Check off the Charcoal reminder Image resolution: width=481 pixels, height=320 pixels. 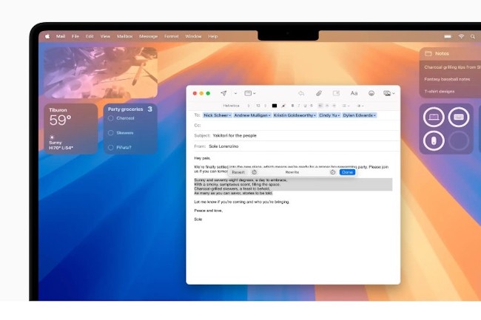[x=111, y=118]
